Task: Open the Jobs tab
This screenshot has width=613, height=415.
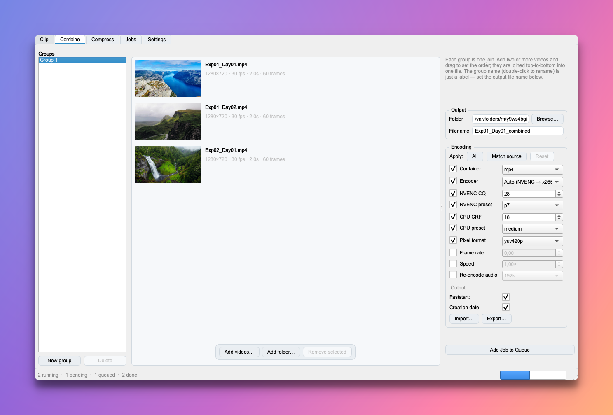Action: [131, 40]
